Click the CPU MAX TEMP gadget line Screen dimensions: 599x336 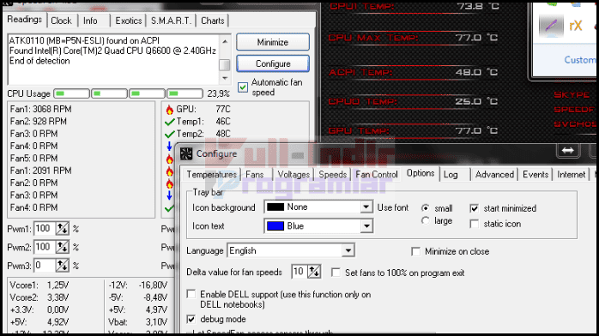[x=414, y=38]
